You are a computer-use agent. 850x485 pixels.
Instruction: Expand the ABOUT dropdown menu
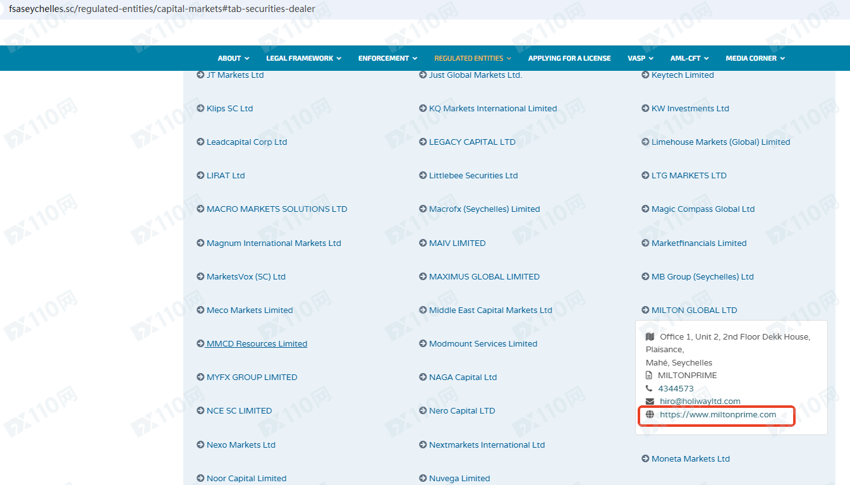(233, 58)
